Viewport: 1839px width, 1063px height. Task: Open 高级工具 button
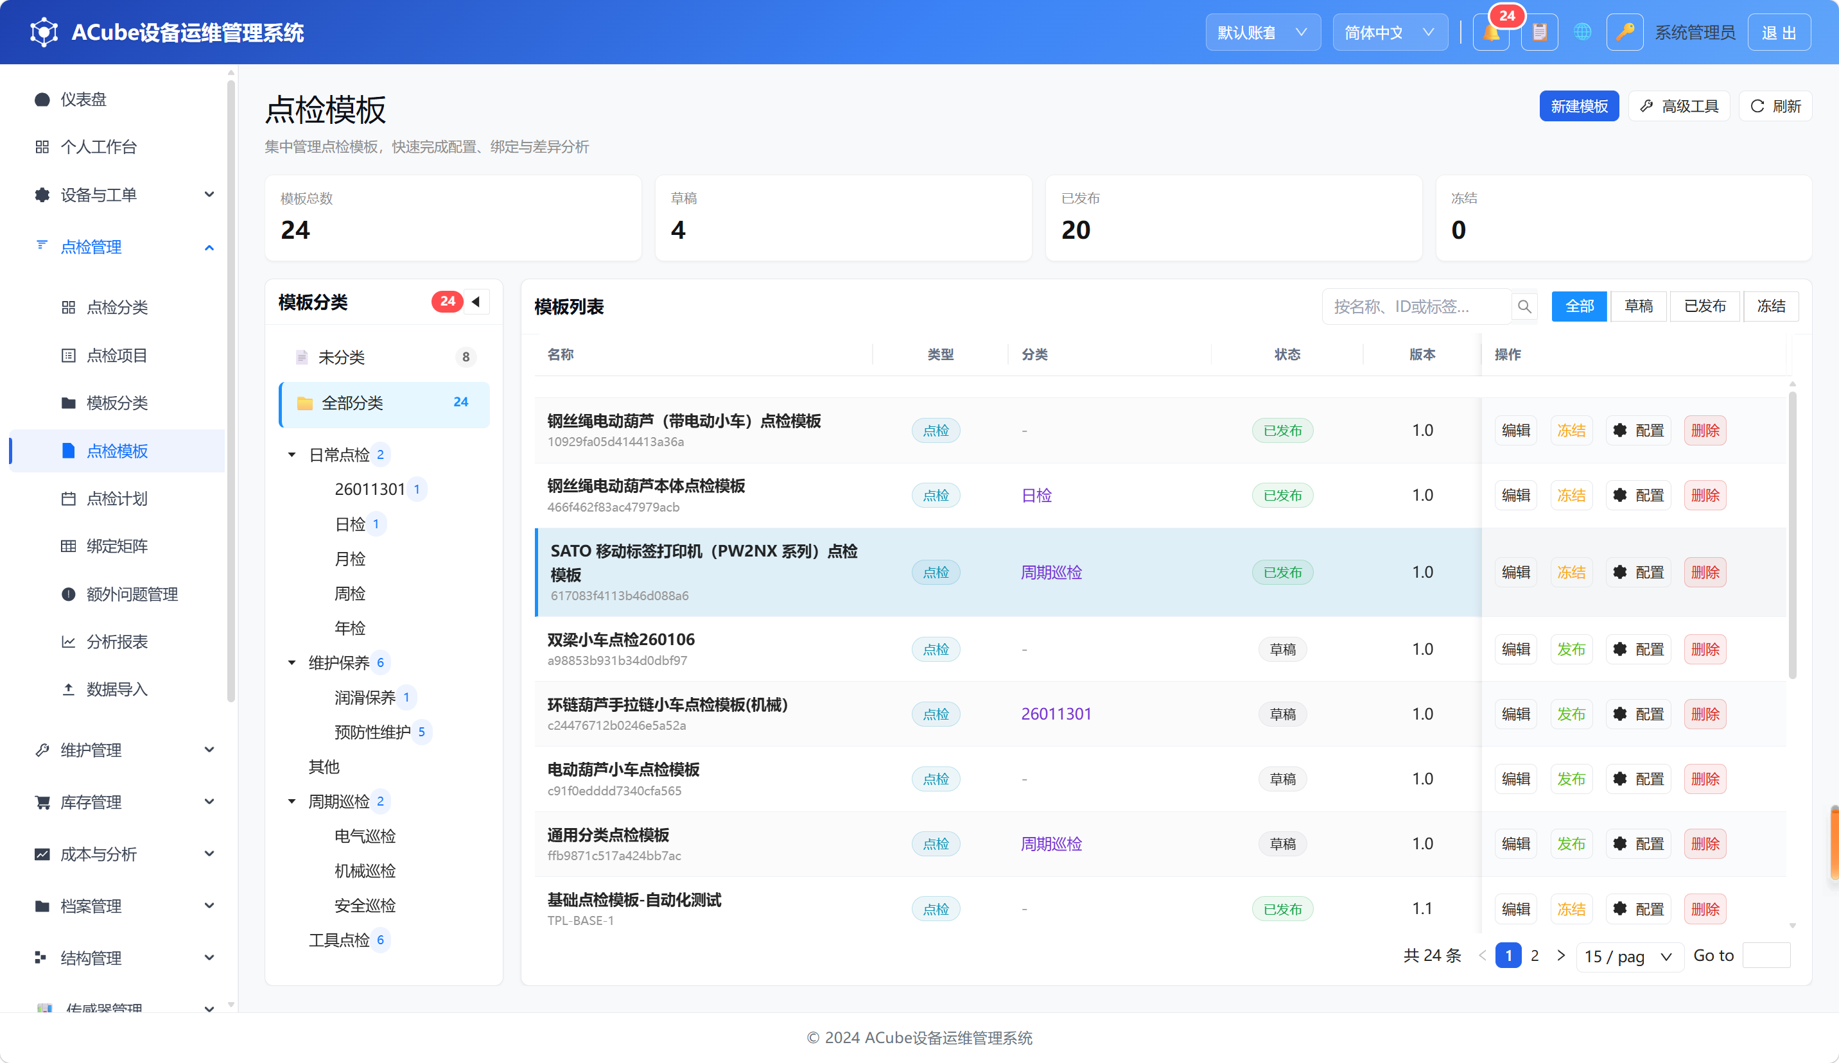[1679, 107]
